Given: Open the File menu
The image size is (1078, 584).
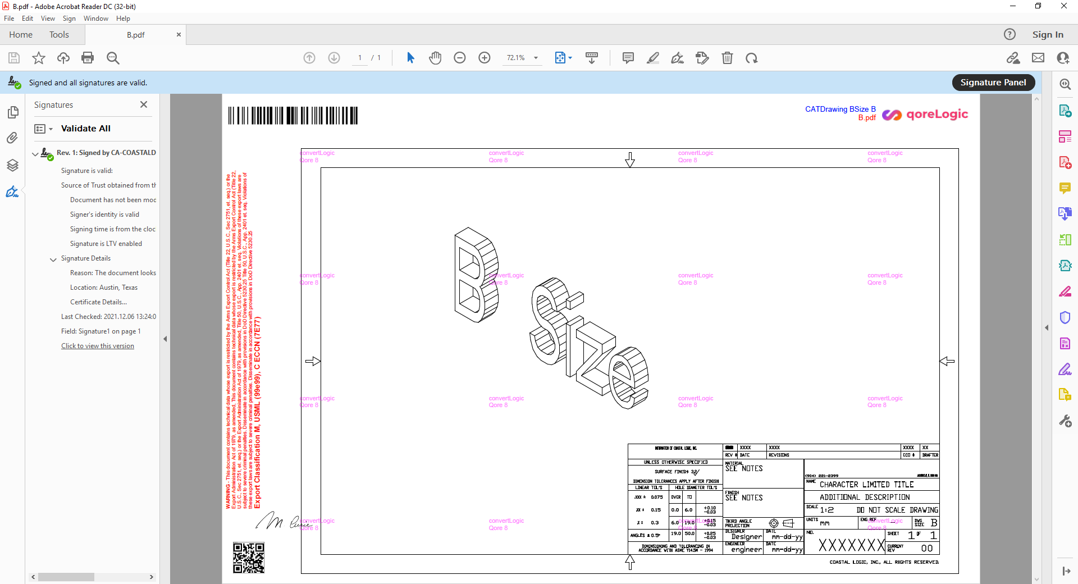Looking at the screenshot, I should (9, 19).
